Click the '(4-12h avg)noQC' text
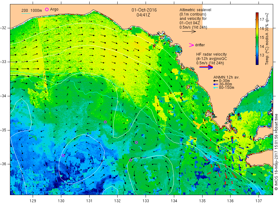The image size is (280, 205). 212,59
